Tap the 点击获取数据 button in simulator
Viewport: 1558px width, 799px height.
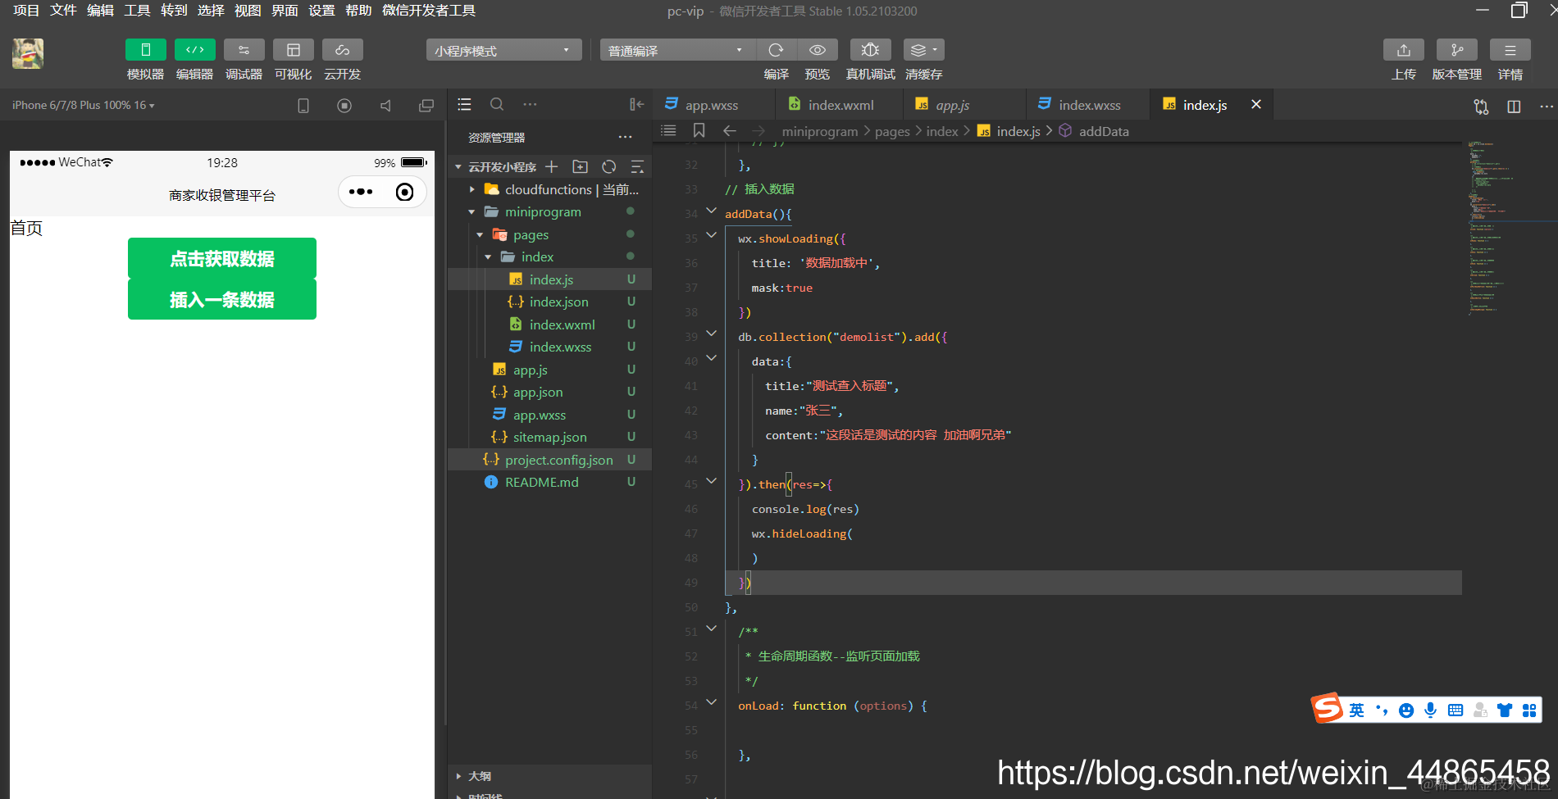[222, 258]
